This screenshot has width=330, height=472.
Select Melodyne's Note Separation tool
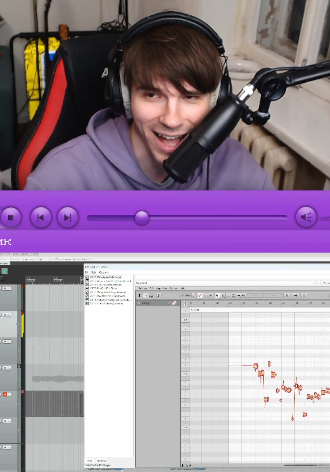coord(244,295)
